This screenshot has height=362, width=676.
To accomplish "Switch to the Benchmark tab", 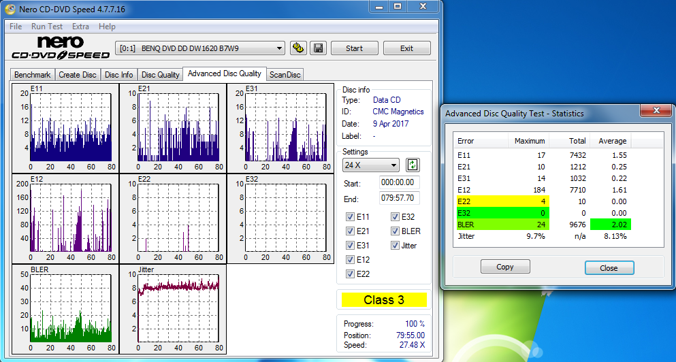I will (32, 75).
